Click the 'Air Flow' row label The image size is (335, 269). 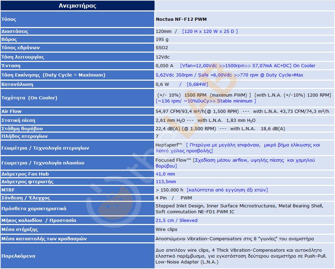pos(11,111)
